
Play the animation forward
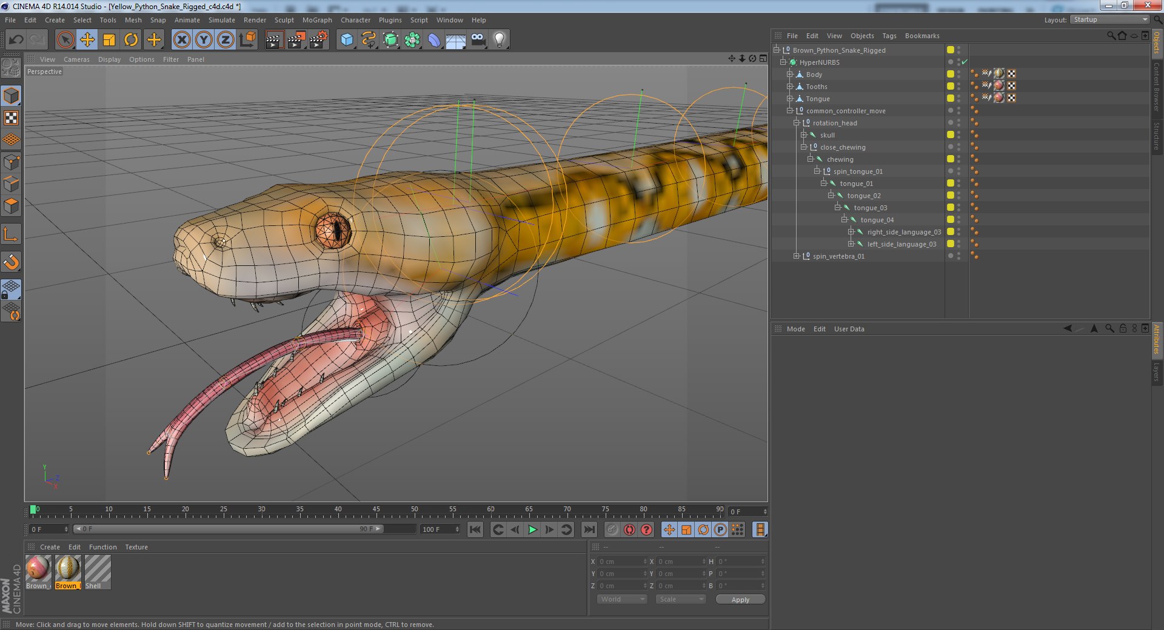(532, 529)
